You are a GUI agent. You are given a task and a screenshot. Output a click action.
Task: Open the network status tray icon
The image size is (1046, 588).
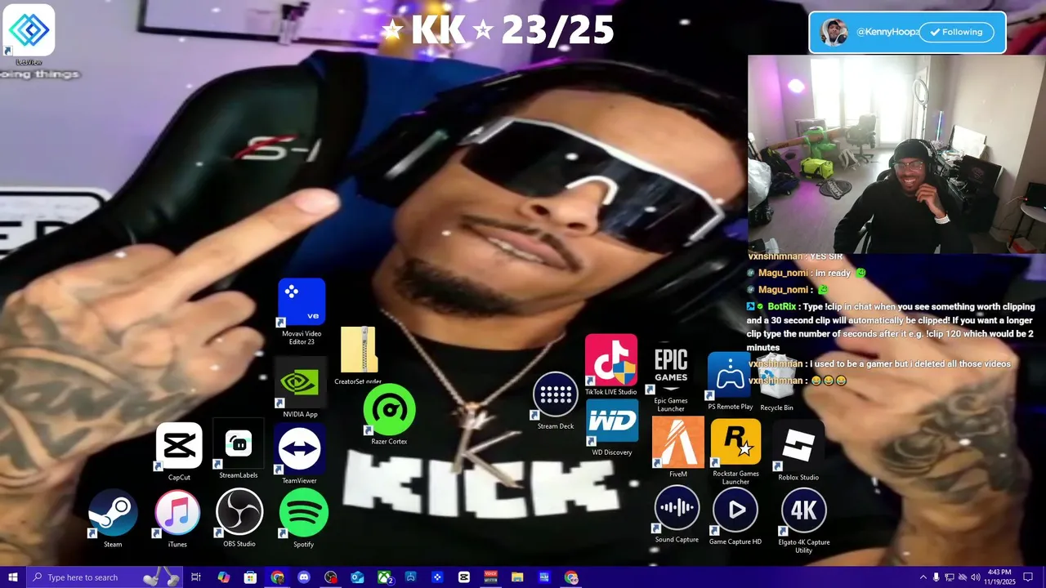coord(950,577)
